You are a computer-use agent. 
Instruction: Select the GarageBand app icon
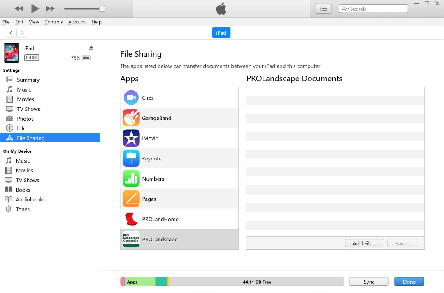click(131, 118)
